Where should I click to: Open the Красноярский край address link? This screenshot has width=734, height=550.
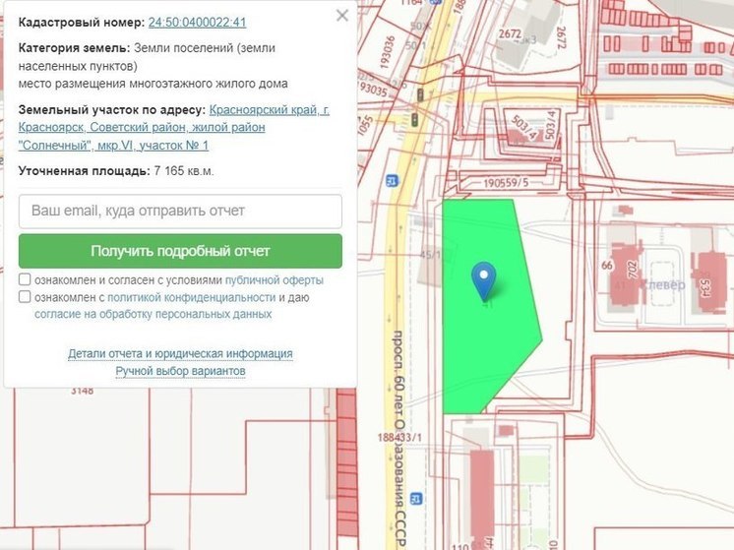coord(270,110)
